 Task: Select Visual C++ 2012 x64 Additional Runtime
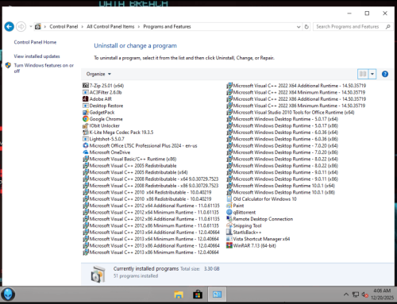coord(151,206)
